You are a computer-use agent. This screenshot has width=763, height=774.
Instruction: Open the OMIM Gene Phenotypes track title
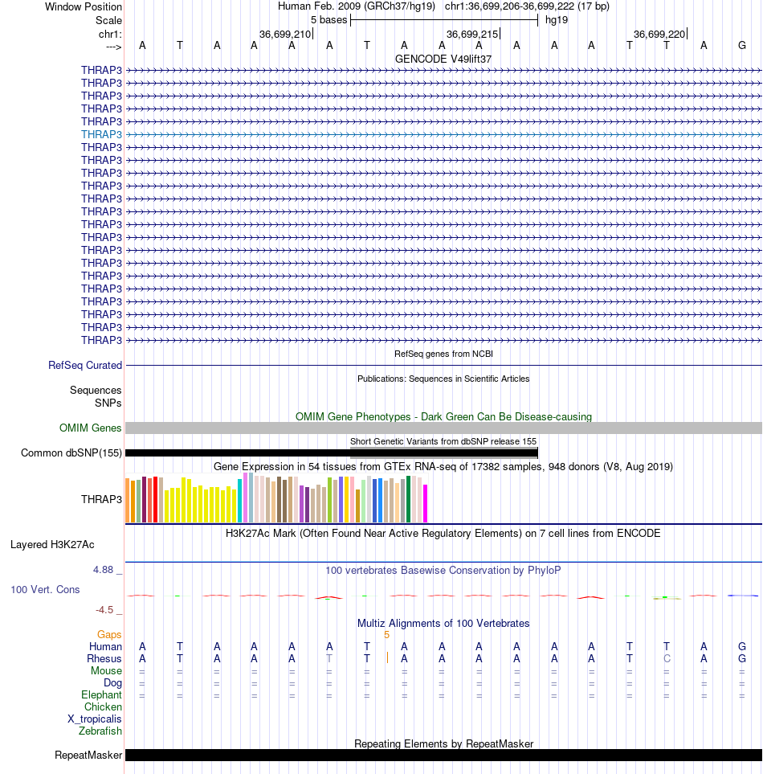(443, 416)
